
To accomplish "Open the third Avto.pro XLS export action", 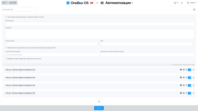I will coord(20,85).
